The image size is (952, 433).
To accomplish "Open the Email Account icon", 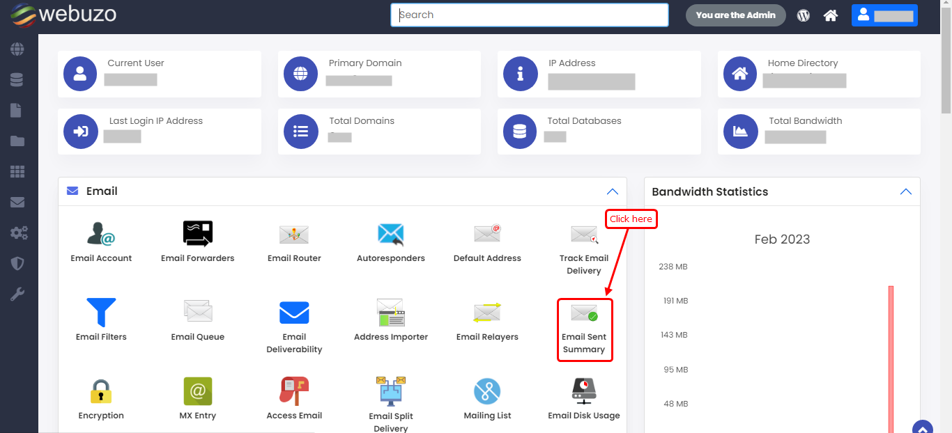I will tap(101, 235).
